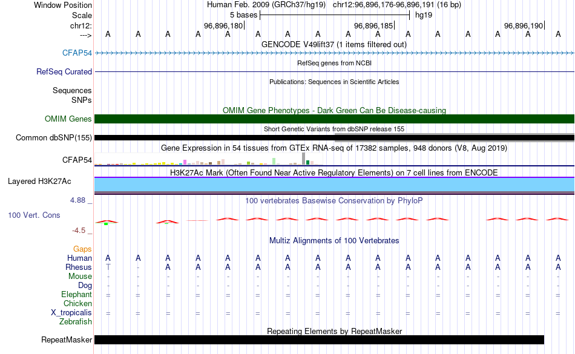Click the -4.5 PhyloP lower limit value
Image resolution: width=575 pixels, height=354 pixels.
click(x=79, y=230)
